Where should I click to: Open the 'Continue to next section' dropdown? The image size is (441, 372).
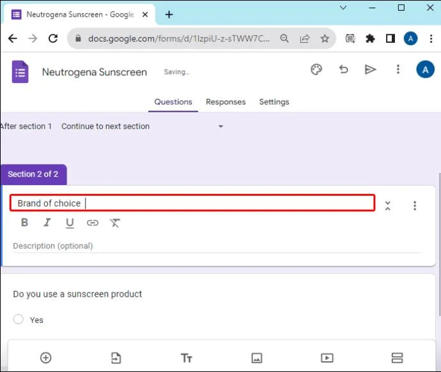click(x=143, y=126)
